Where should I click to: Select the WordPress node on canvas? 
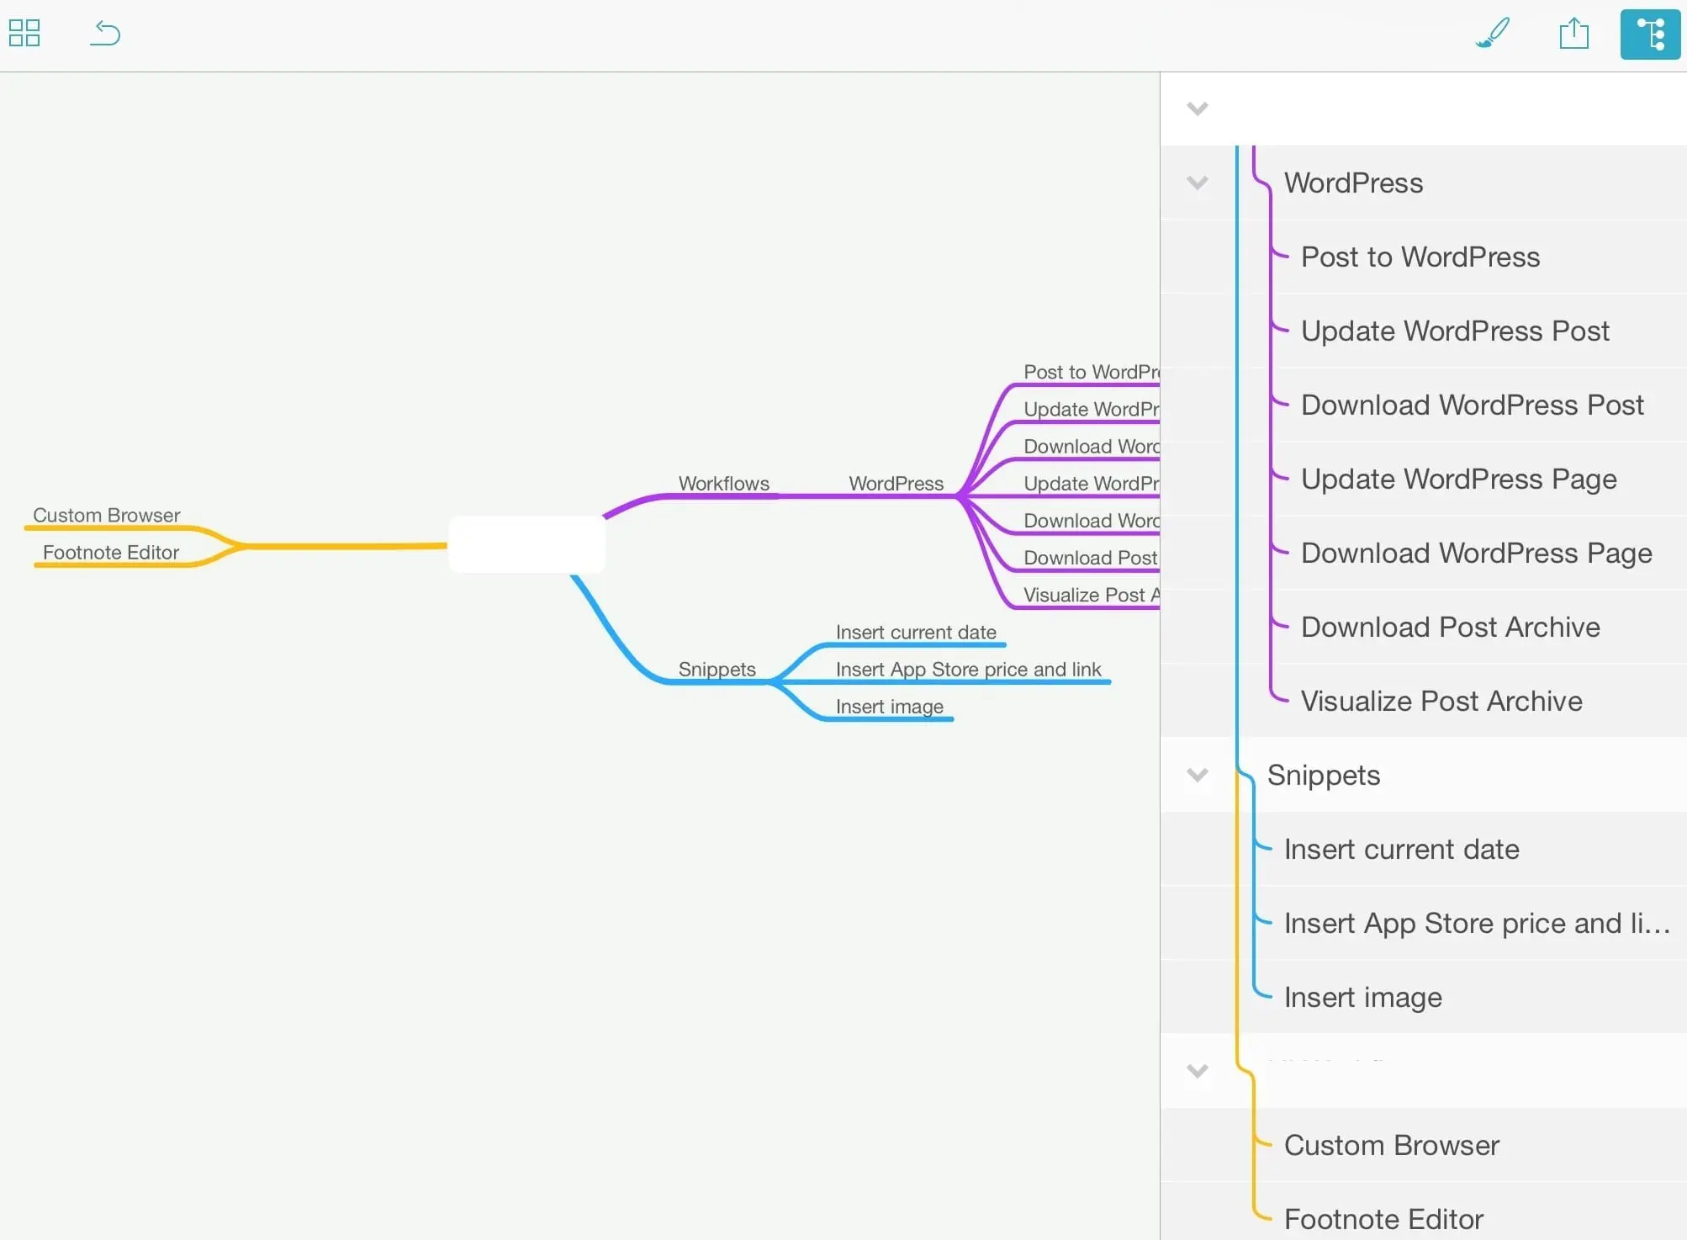pos(896,484)
